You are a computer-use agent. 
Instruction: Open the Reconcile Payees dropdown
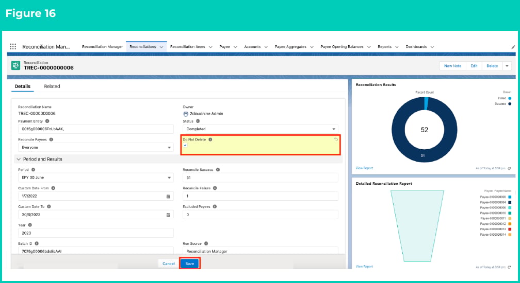point(96,148)
